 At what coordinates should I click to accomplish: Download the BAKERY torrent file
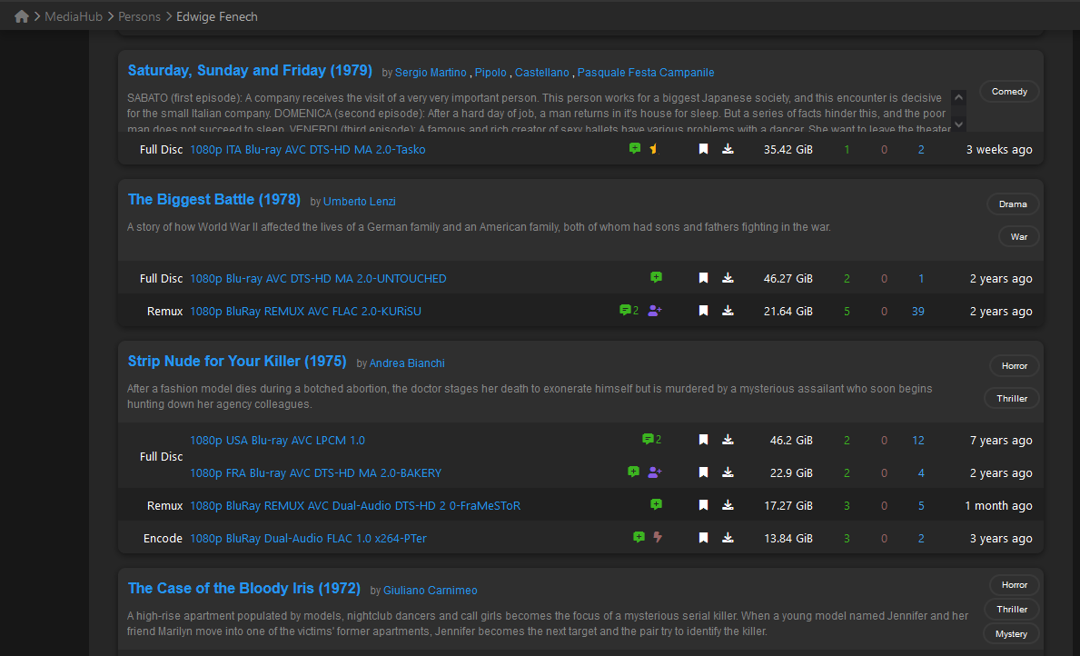pos(728,472)
